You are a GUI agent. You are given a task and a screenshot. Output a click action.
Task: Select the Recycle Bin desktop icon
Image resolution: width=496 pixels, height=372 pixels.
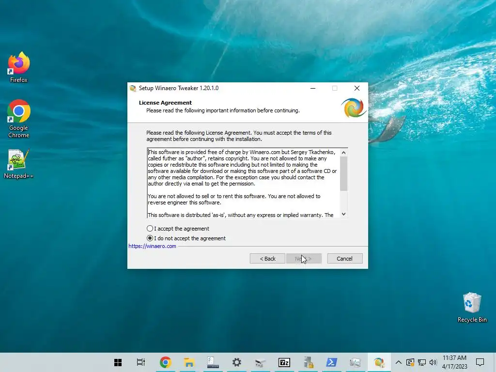pyautogui.click(x=472, y=307)
